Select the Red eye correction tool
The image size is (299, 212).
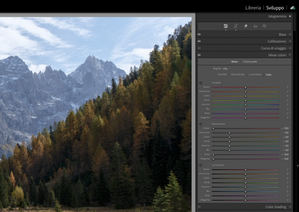click(x=255, y=26)
